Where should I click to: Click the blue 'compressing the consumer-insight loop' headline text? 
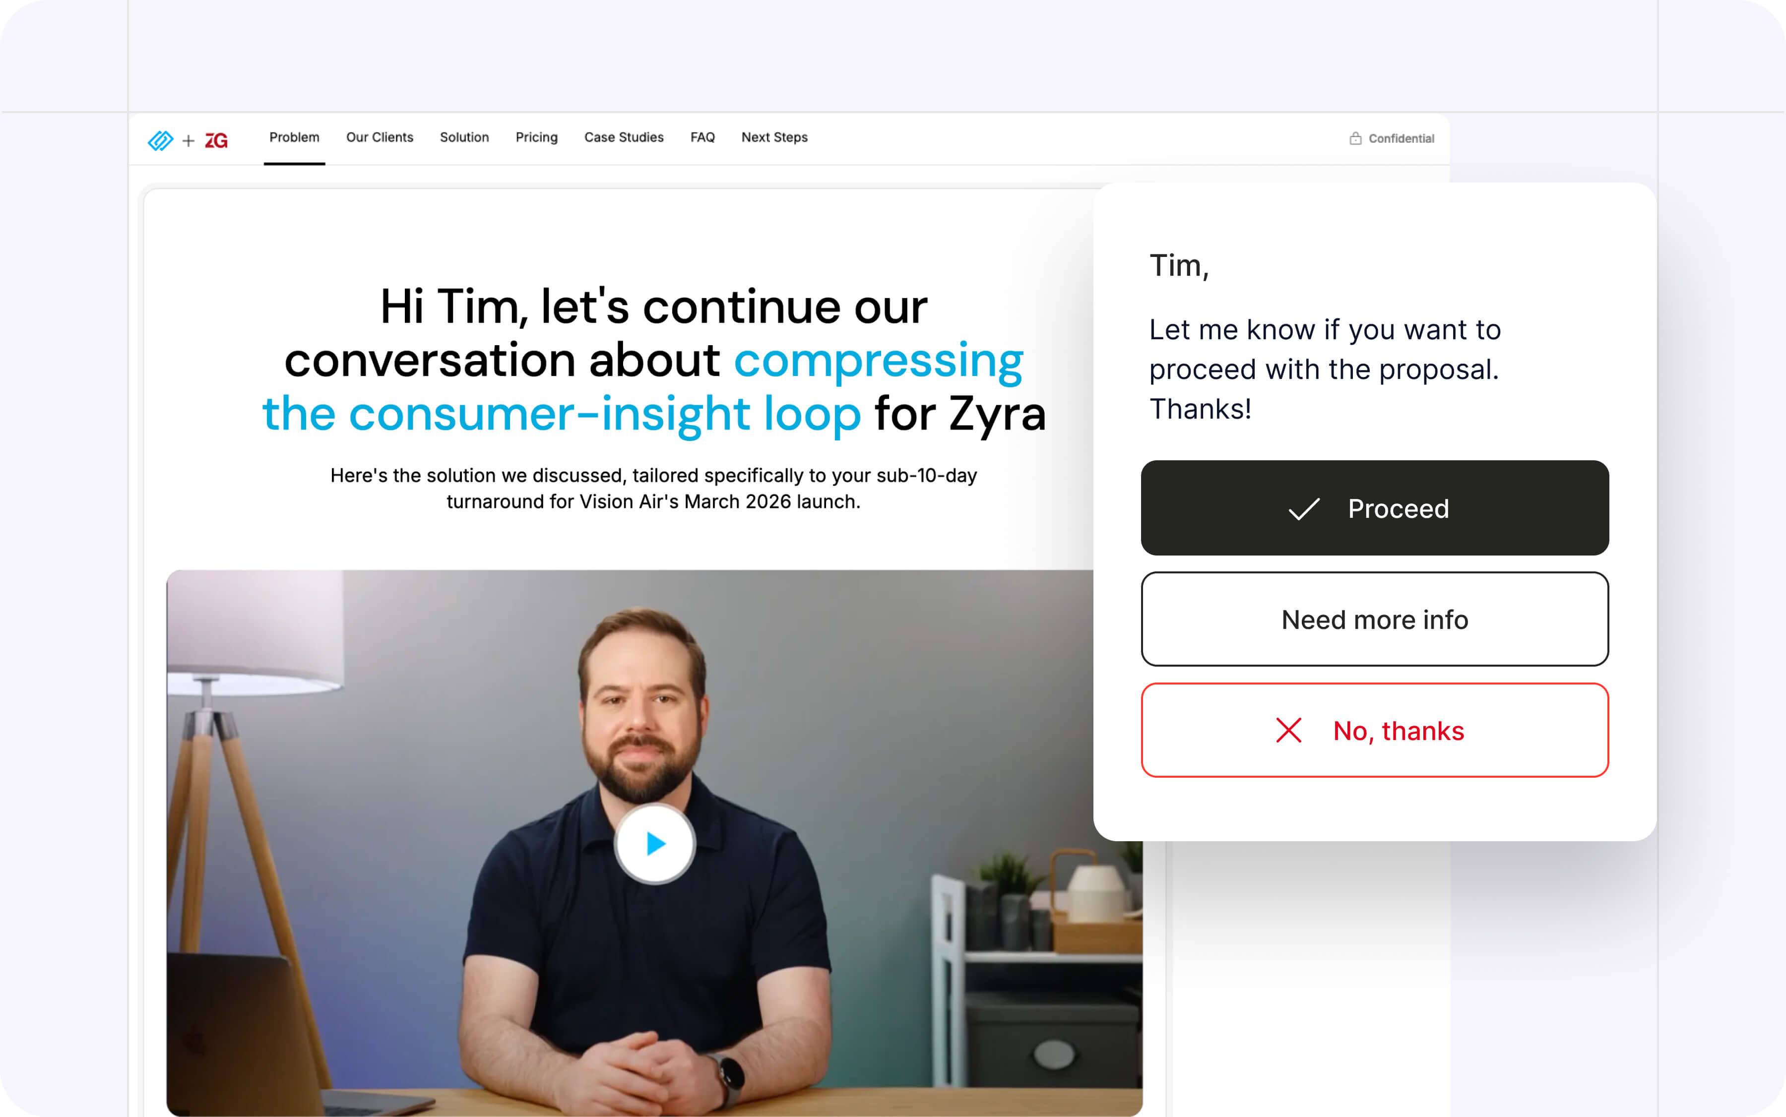[x=643, y=386]
